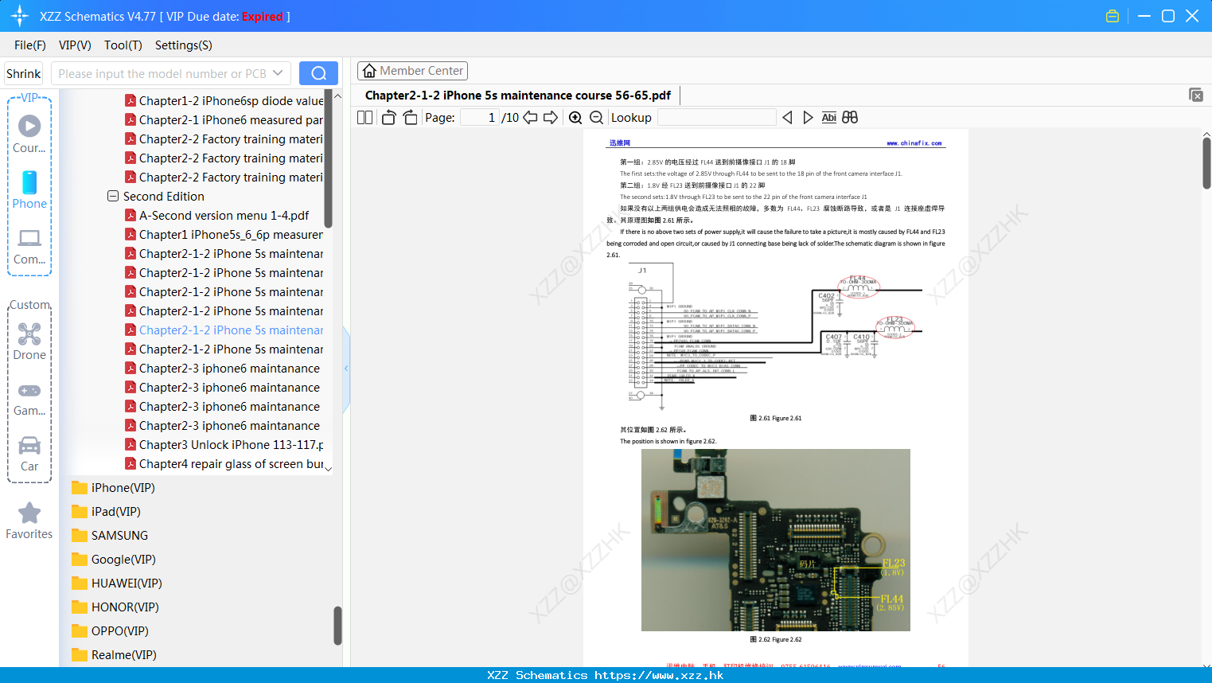Open the File(F) menu
This screenshot has width=1212, height=683.
tap(30, 45)
